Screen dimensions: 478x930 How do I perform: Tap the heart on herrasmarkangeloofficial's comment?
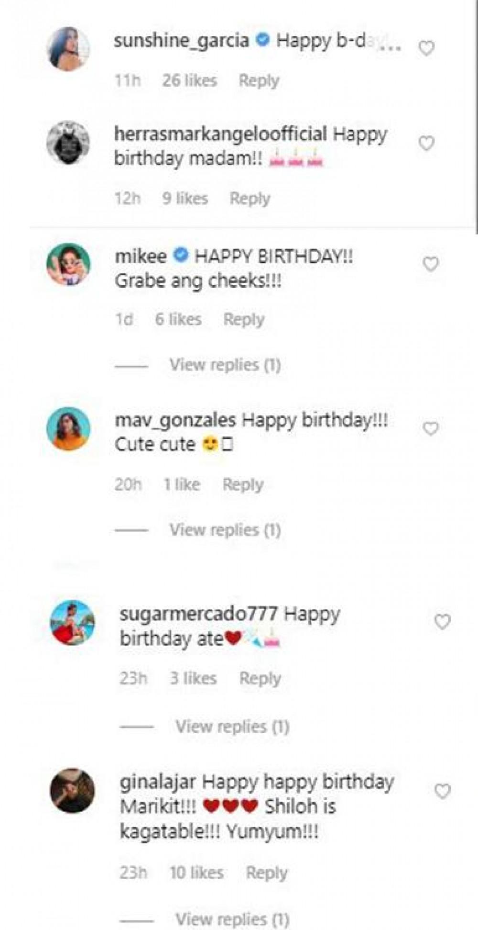click(426, 143)
